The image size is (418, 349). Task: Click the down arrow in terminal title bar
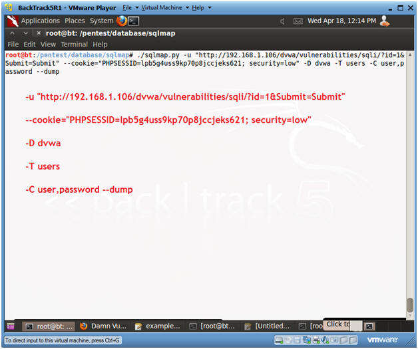[25, 33]
